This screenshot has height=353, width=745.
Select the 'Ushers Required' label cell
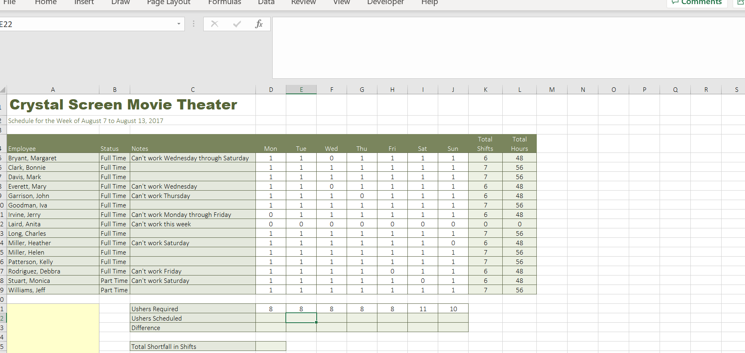193,309
